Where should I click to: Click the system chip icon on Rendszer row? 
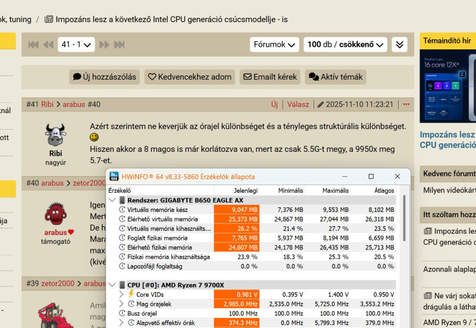tap(123, 200)
